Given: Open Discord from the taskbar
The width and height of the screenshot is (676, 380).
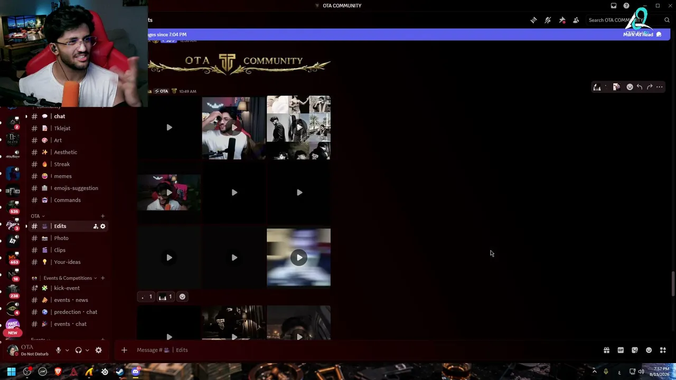Looking at the screenshot, I should click(135, 372).
